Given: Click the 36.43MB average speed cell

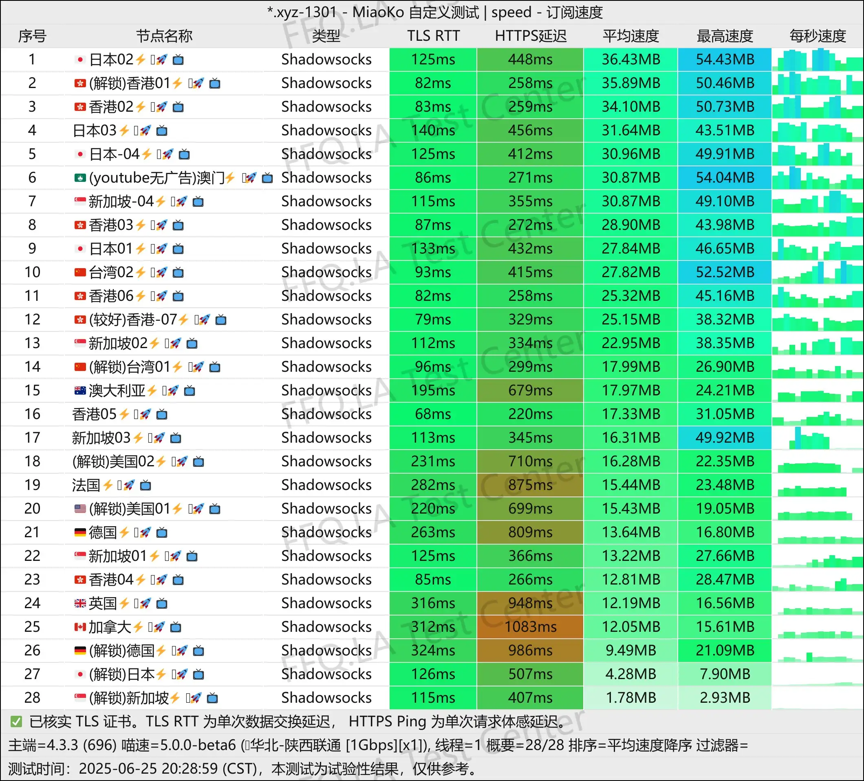Looking at the screenshot, I should click(631, 60).
